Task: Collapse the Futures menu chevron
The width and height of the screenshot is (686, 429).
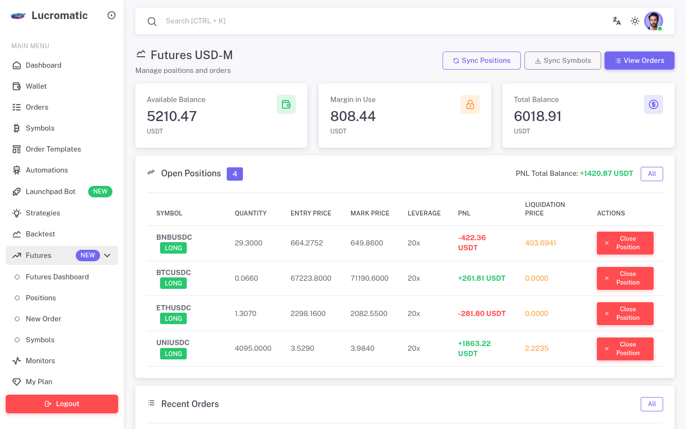Action: click(108, 255)
